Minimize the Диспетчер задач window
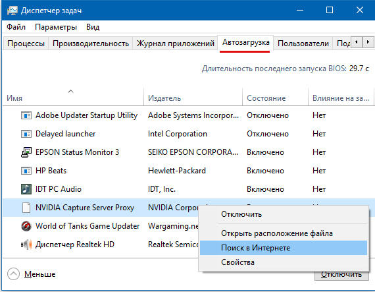The width and height of the screenshot is (375, 292). click(x=300, y=10)
